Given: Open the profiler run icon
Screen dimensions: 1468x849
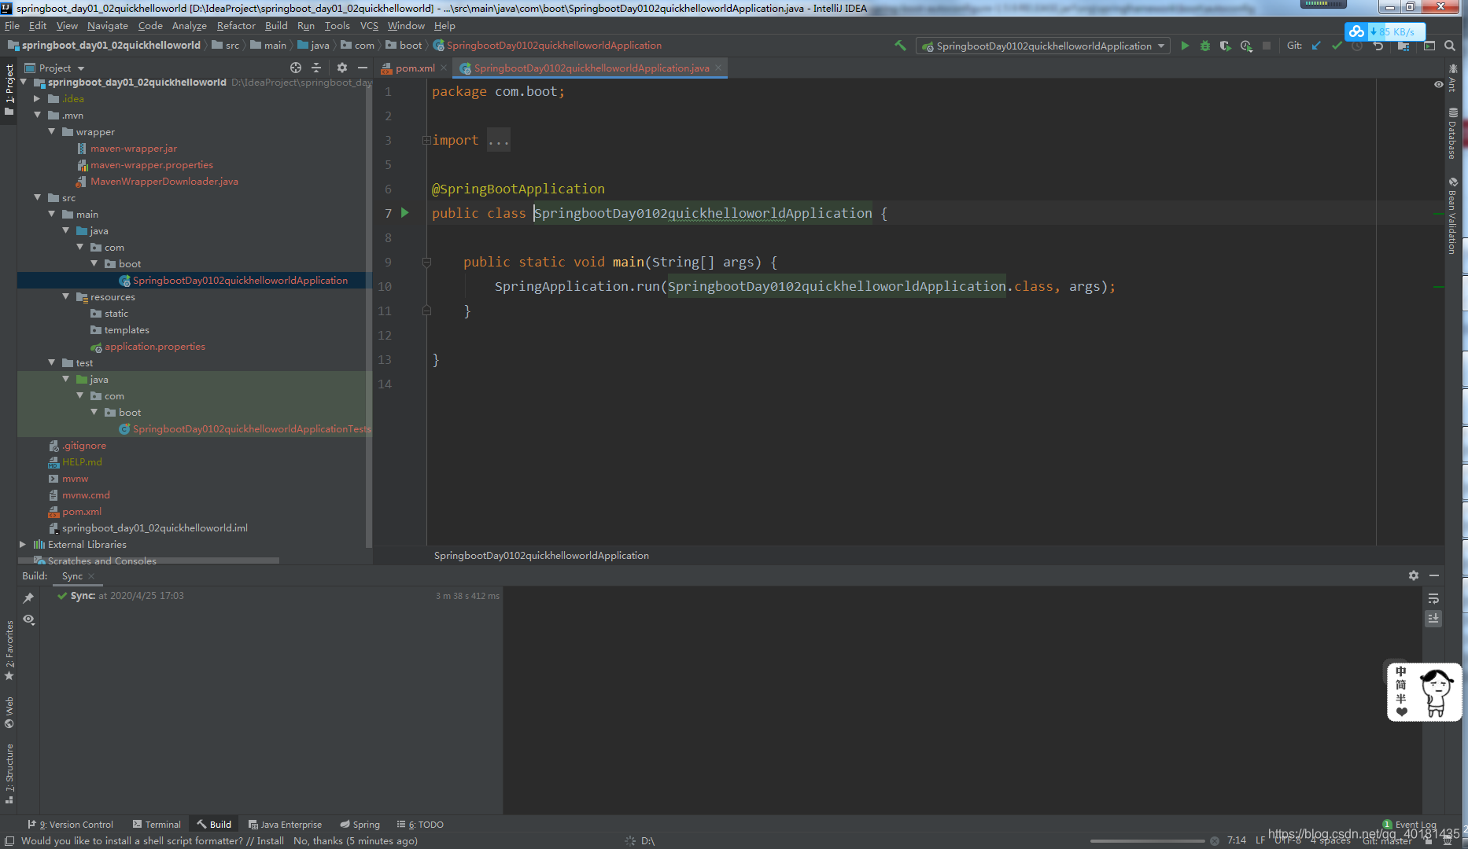Looking at the screenshot, I should (1246, 46).
